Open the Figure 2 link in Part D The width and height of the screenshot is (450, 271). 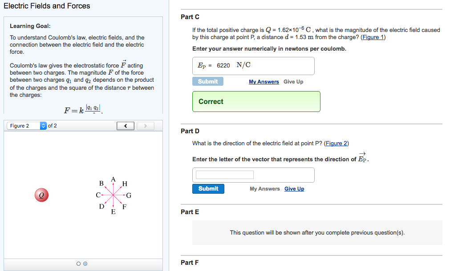tap(336, 143)
